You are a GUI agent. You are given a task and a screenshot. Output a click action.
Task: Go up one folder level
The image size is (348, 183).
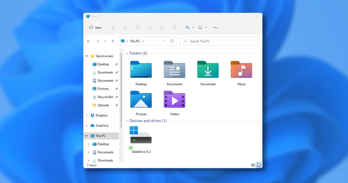[x=113, y=41]
